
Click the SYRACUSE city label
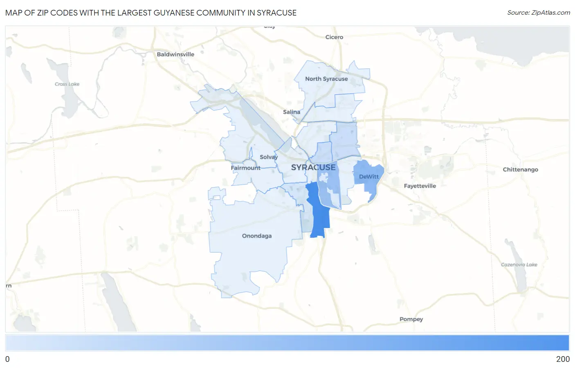[x=313, y=167]
